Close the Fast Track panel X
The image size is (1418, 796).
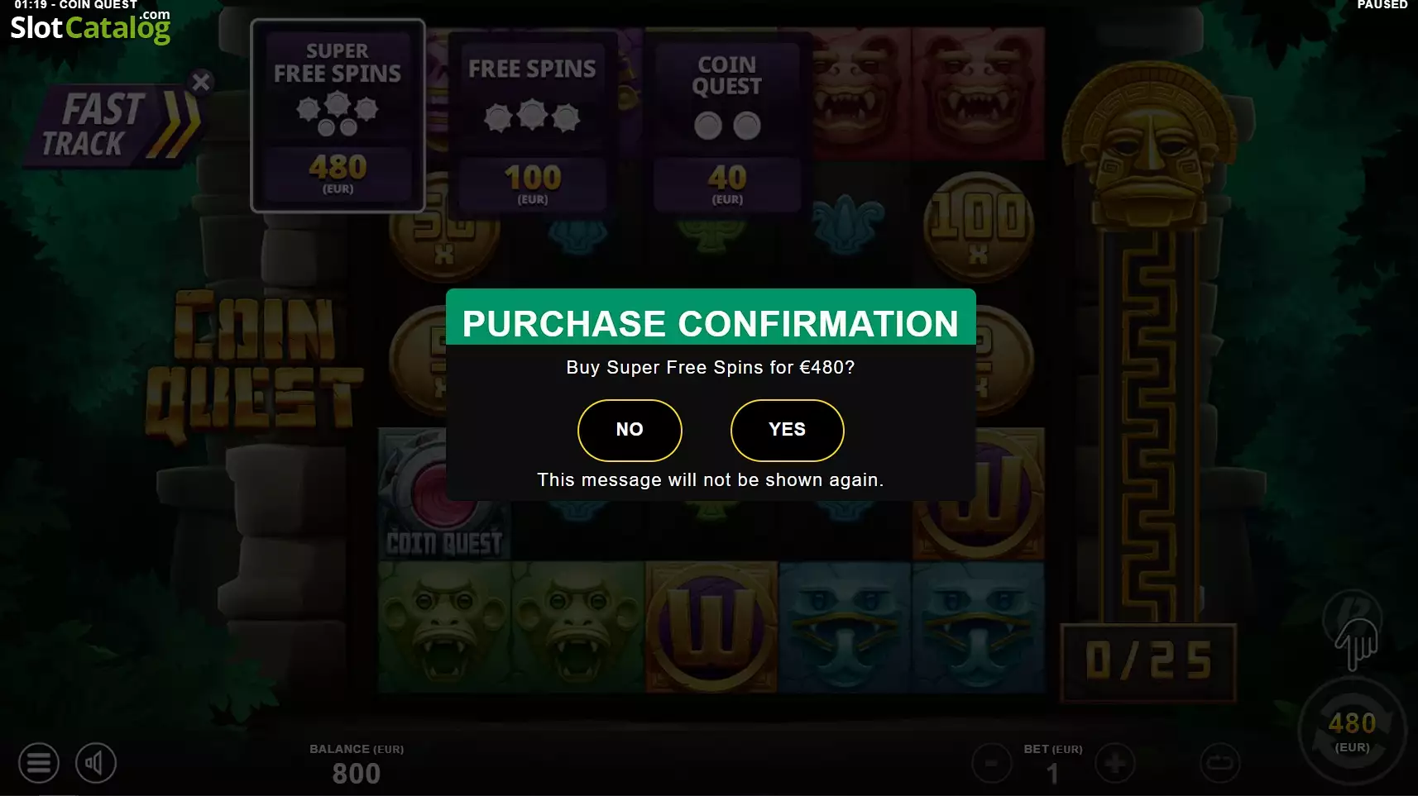200,82
